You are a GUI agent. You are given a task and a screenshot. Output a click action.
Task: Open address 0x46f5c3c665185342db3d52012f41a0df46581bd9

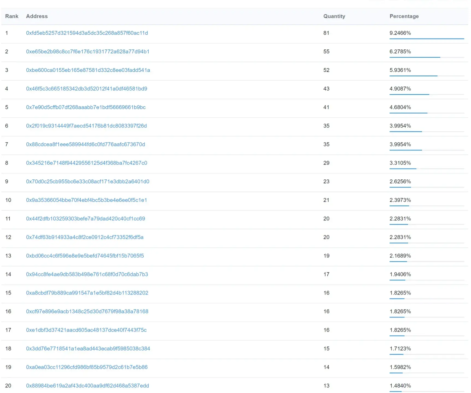tap(87, 89)
